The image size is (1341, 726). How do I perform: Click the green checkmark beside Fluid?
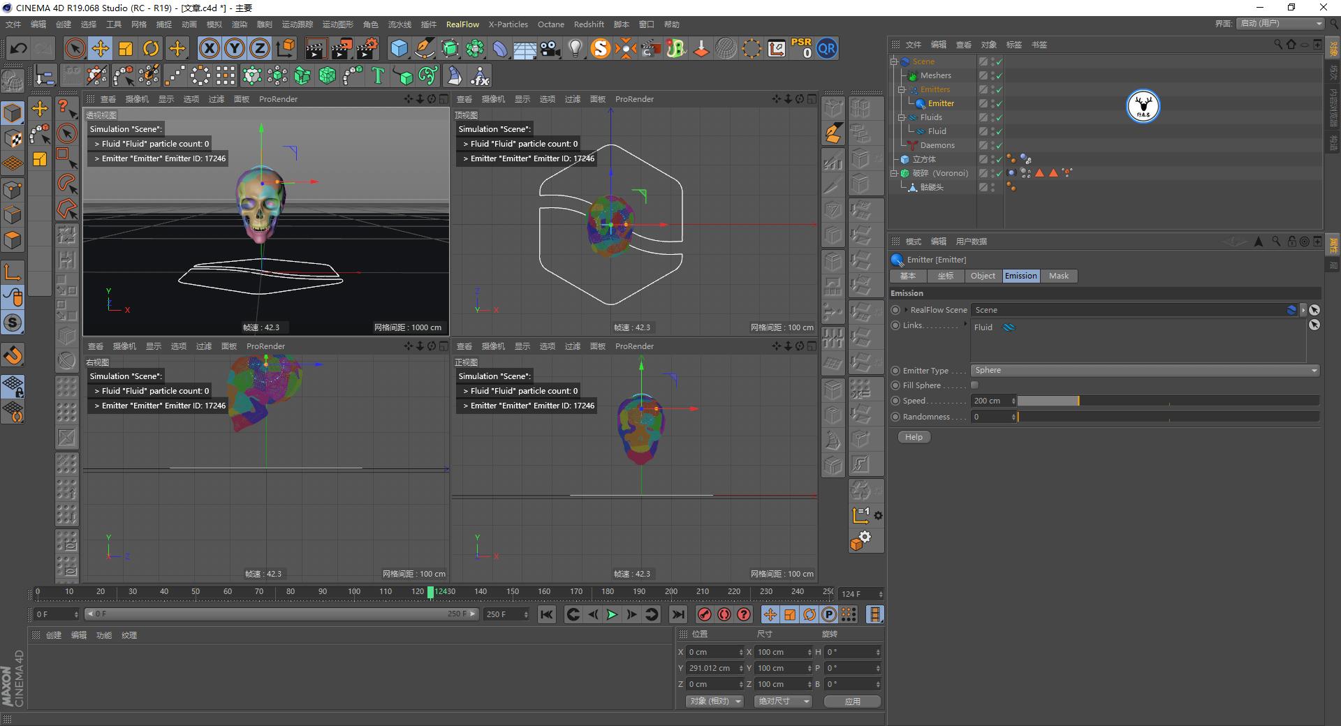pyautogui.click(x=999, y=131)
